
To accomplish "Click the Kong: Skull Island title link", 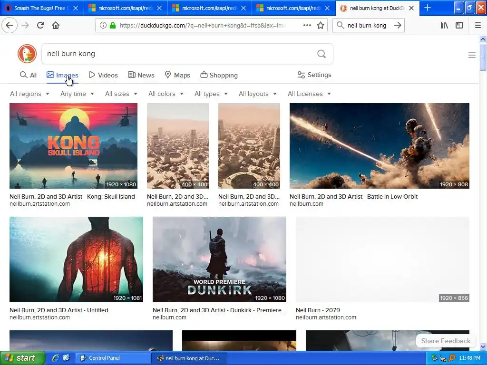I will [72, 196].
